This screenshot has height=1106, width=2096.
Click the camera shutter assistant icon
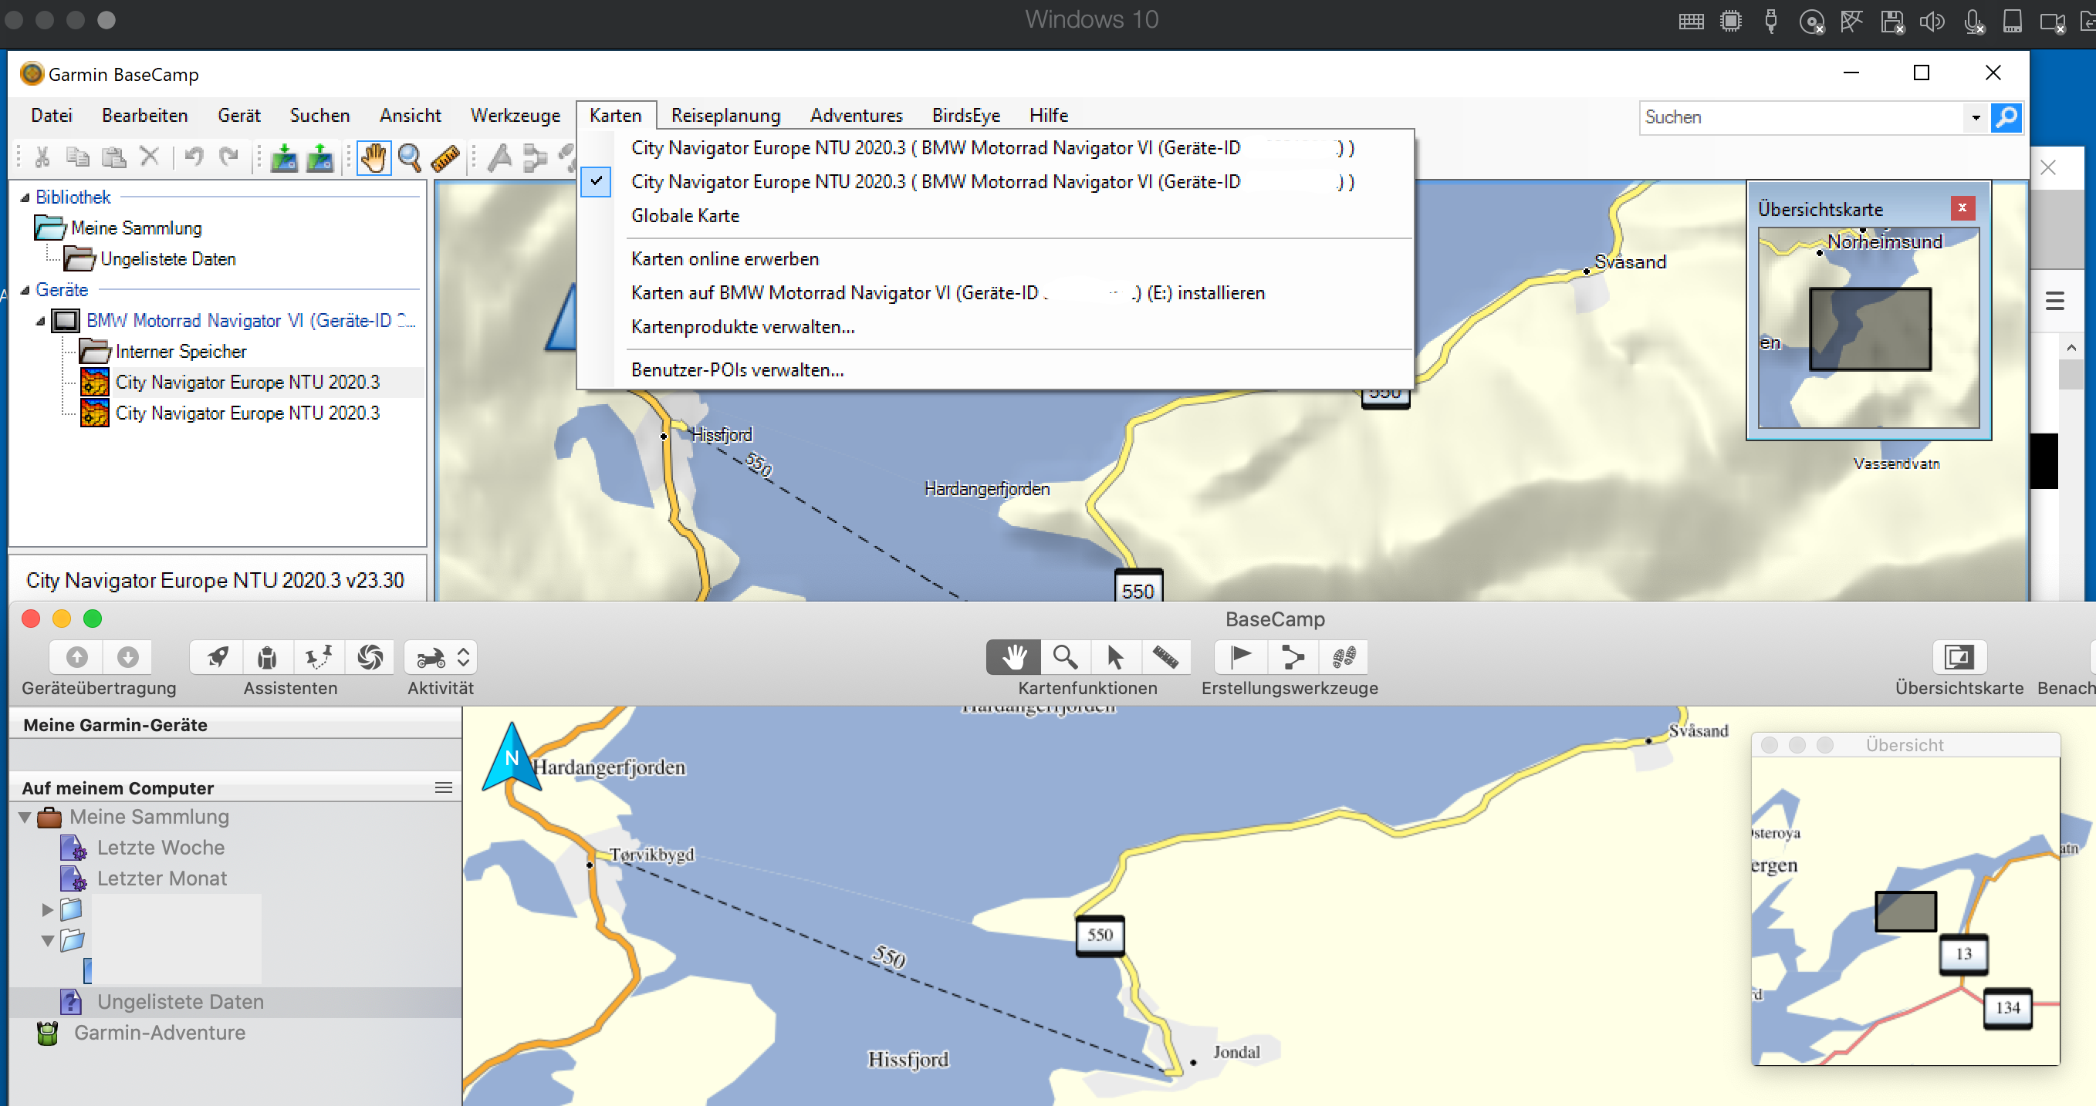tap(370, 656)
